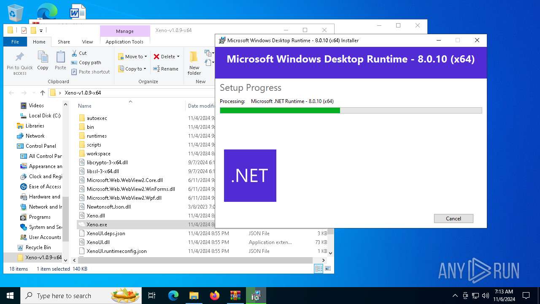
Task: Select libcrypto-3-x64.dll file
Action: [103, 163]
